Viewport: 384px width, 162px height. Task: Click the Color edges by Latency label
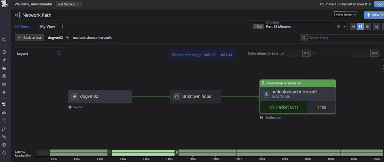[x=266, y=53]
